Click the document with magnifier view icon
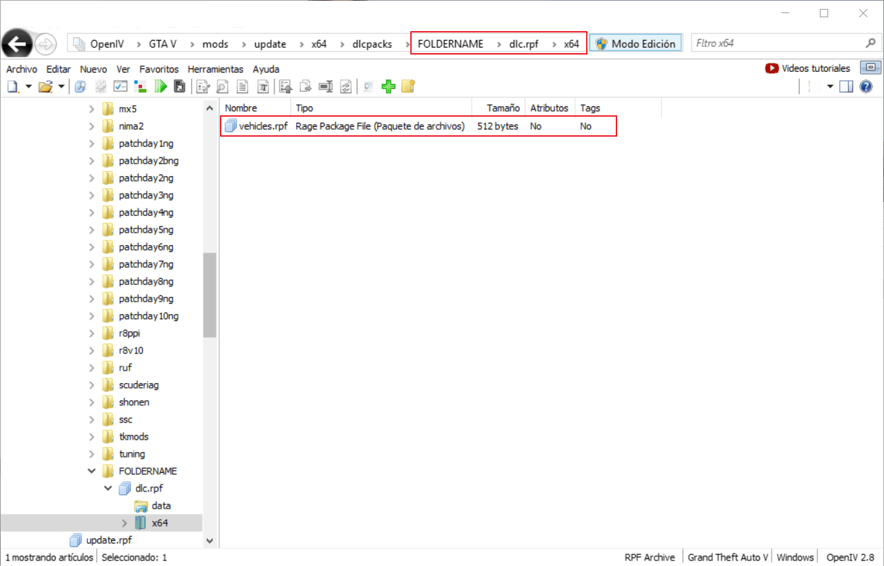 tap(223, 86)
